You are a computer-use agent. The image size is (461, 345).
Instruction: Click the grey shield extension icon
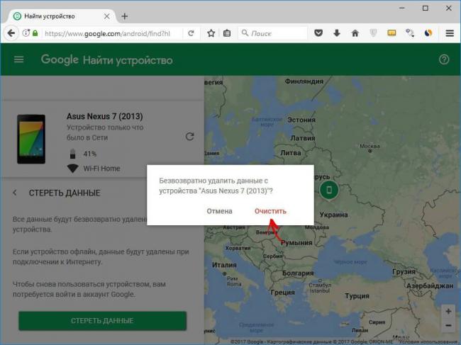(373, 33)
